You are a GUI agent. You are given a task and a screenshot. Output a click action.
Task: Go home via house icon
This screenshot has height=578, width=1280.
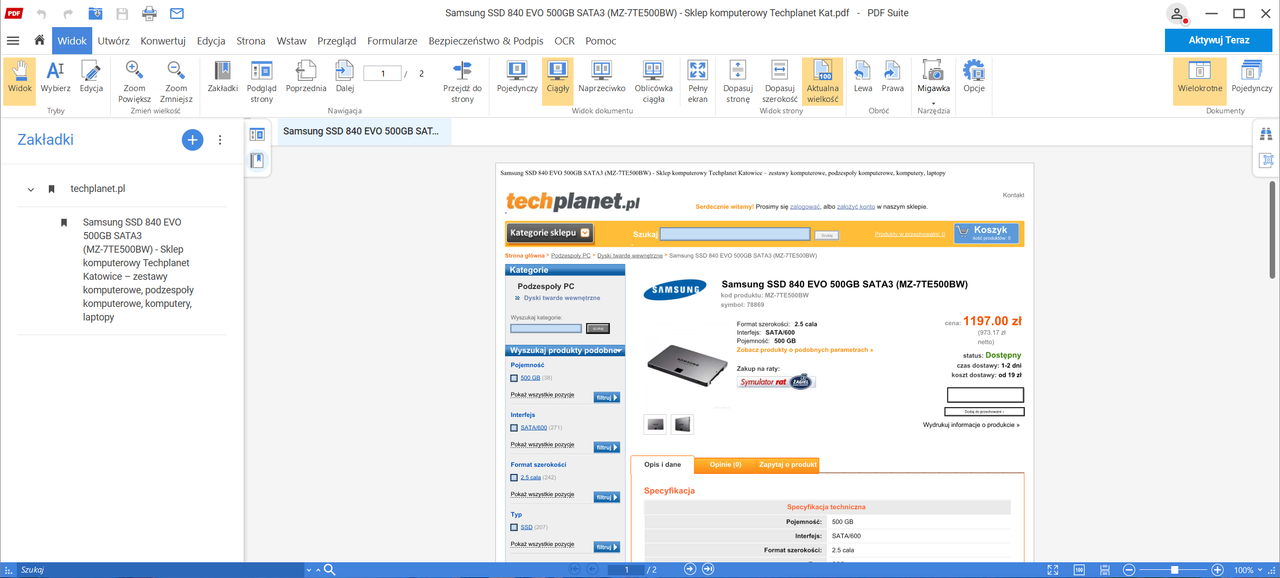coord(39,40)
